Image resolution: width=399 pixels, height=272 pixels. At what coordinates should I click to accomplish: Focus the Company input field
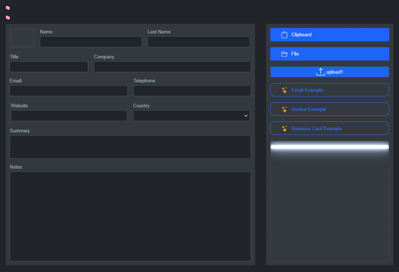coord(173,67)
